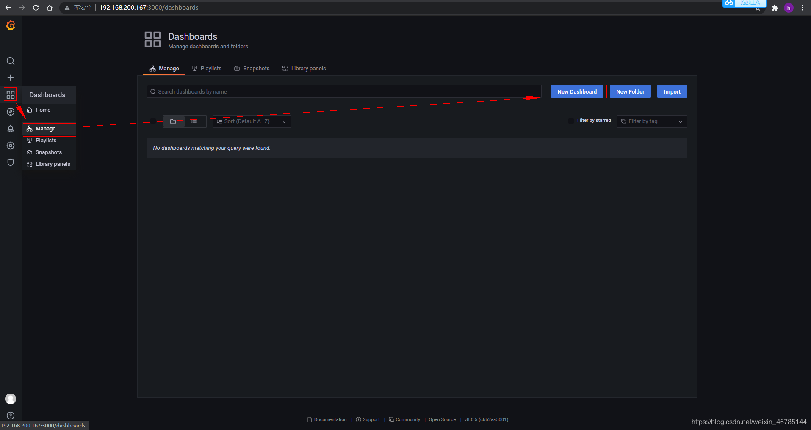Open the user profile avatar
The image size is (811, 430).
click(11, 399)
